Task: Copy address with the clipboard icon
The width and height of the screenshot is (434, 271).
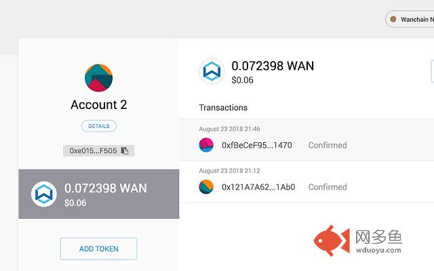Action: coord(125,150)
